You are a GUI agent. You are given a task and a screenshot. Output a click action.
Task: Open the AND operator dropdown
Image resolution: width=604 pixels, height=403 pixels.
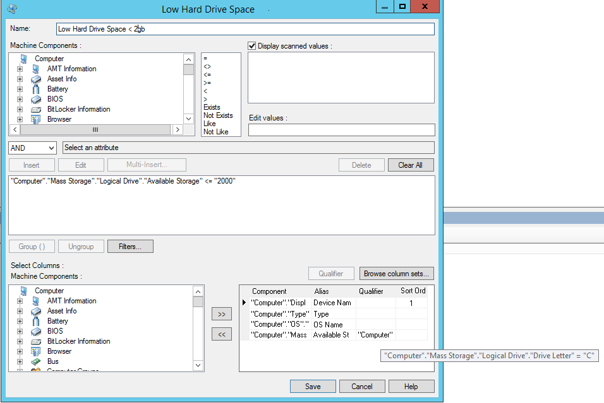pos(33,148)
